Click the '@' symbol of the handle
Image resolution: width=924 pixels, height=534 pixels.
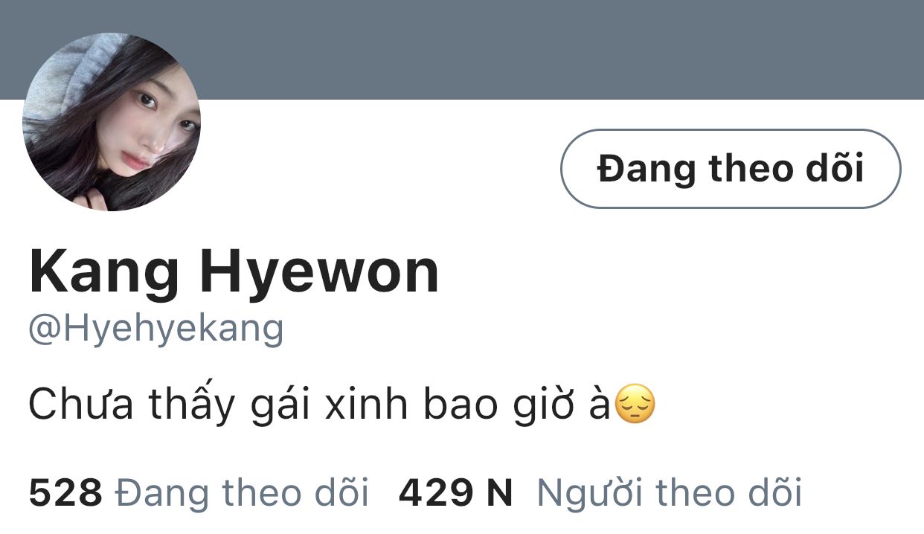[45, 329]
